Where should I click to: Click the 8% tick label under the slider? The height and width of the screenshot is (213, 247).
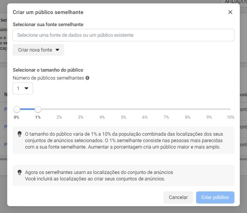click(188, 117)
